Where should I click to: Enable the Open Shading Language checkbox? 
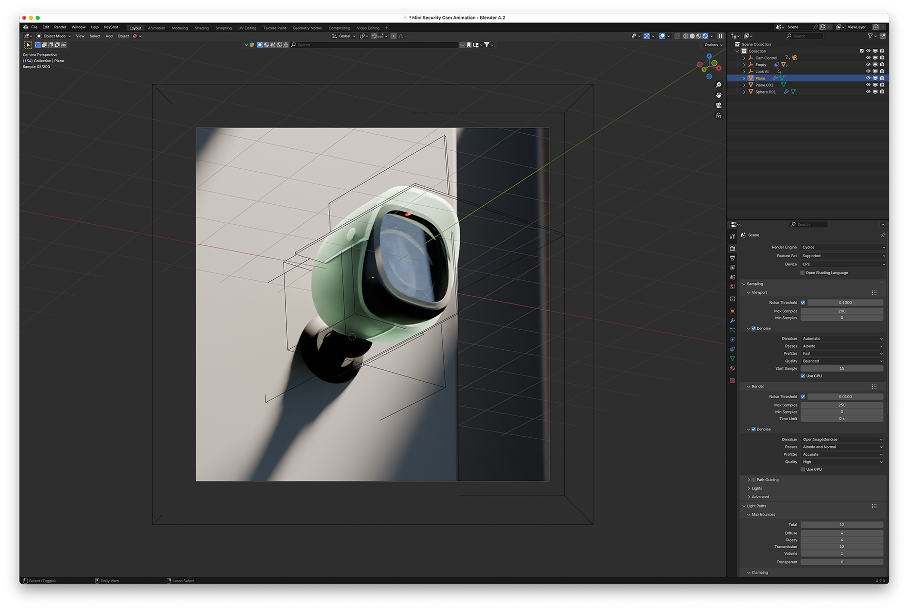[802, 273]
